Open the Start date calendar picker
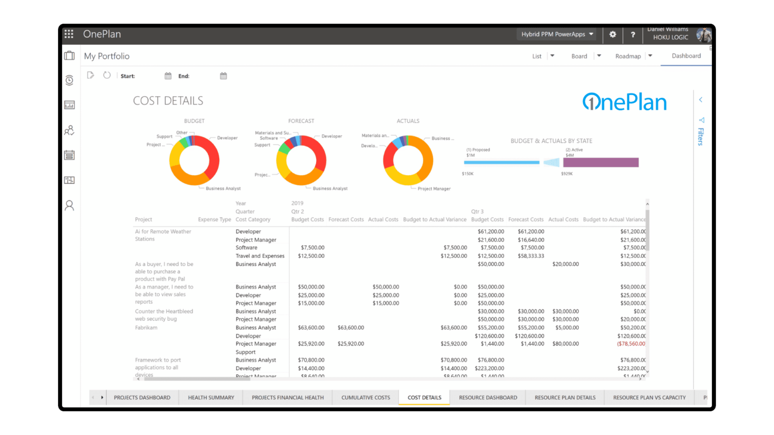This screenshot has width=774, height=435. click(x=168, y=76)
